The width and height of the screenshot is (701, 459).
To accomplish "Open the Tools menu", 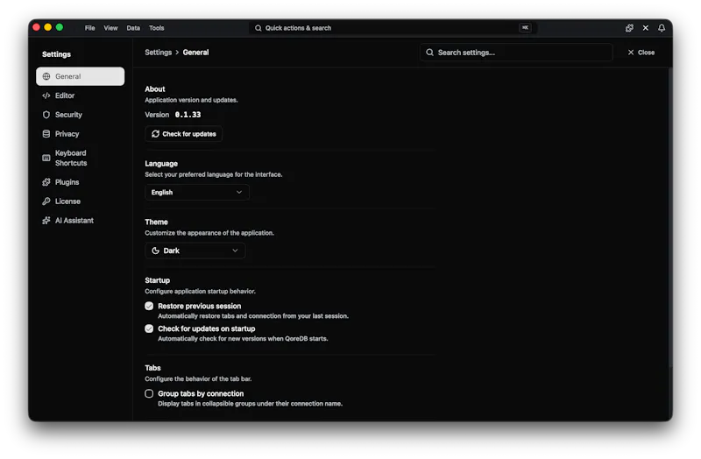I will pos(157,28).
